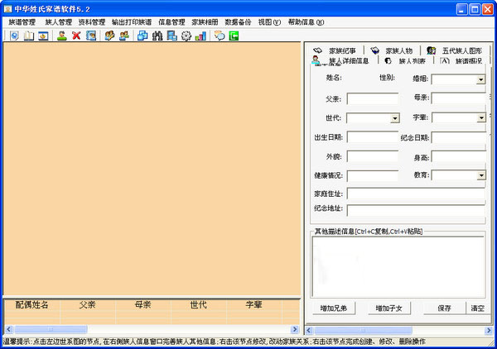Click the detail panel horizontal scrollbar thumb
The image size is (497, 349).
coord(364,331)
